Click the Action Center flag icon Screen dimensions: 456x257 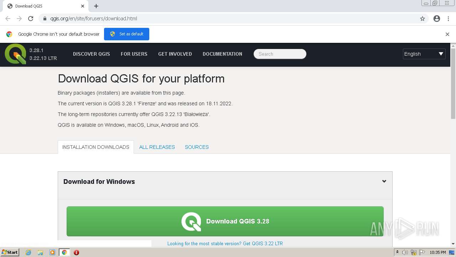[x=422, y=252]
